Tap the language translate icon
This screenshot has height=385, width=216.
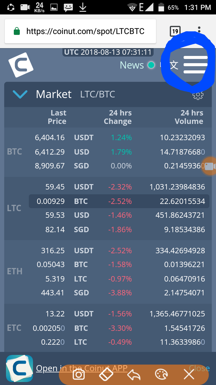coord(174,65)
